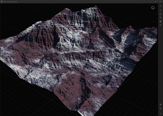Click the circular orientation ring in the viewport
163x116 pixels.
tap(153, 8)
